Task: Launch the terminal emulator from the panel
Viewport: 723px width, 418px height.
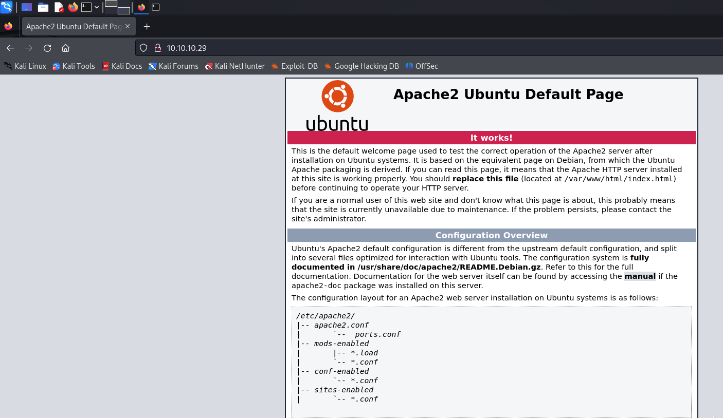Action: coord(86,7)
